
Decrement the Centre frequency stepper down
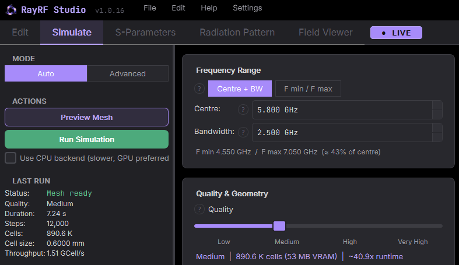pos(437,114)
